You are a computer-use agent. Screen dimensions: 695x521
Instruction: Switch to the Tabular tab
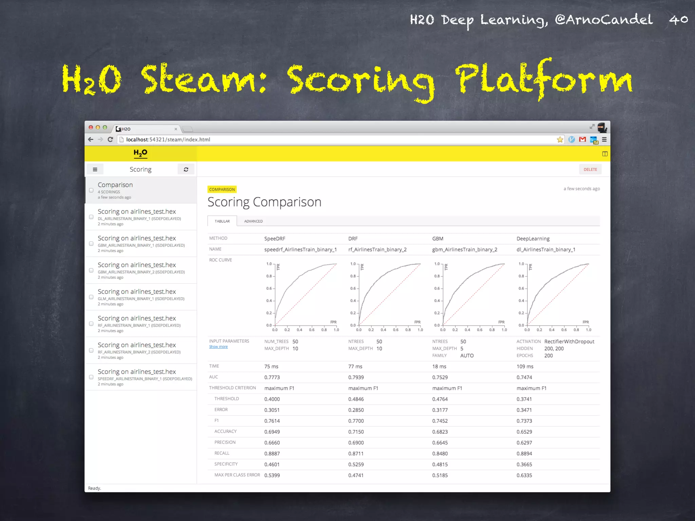pos(222,221)
